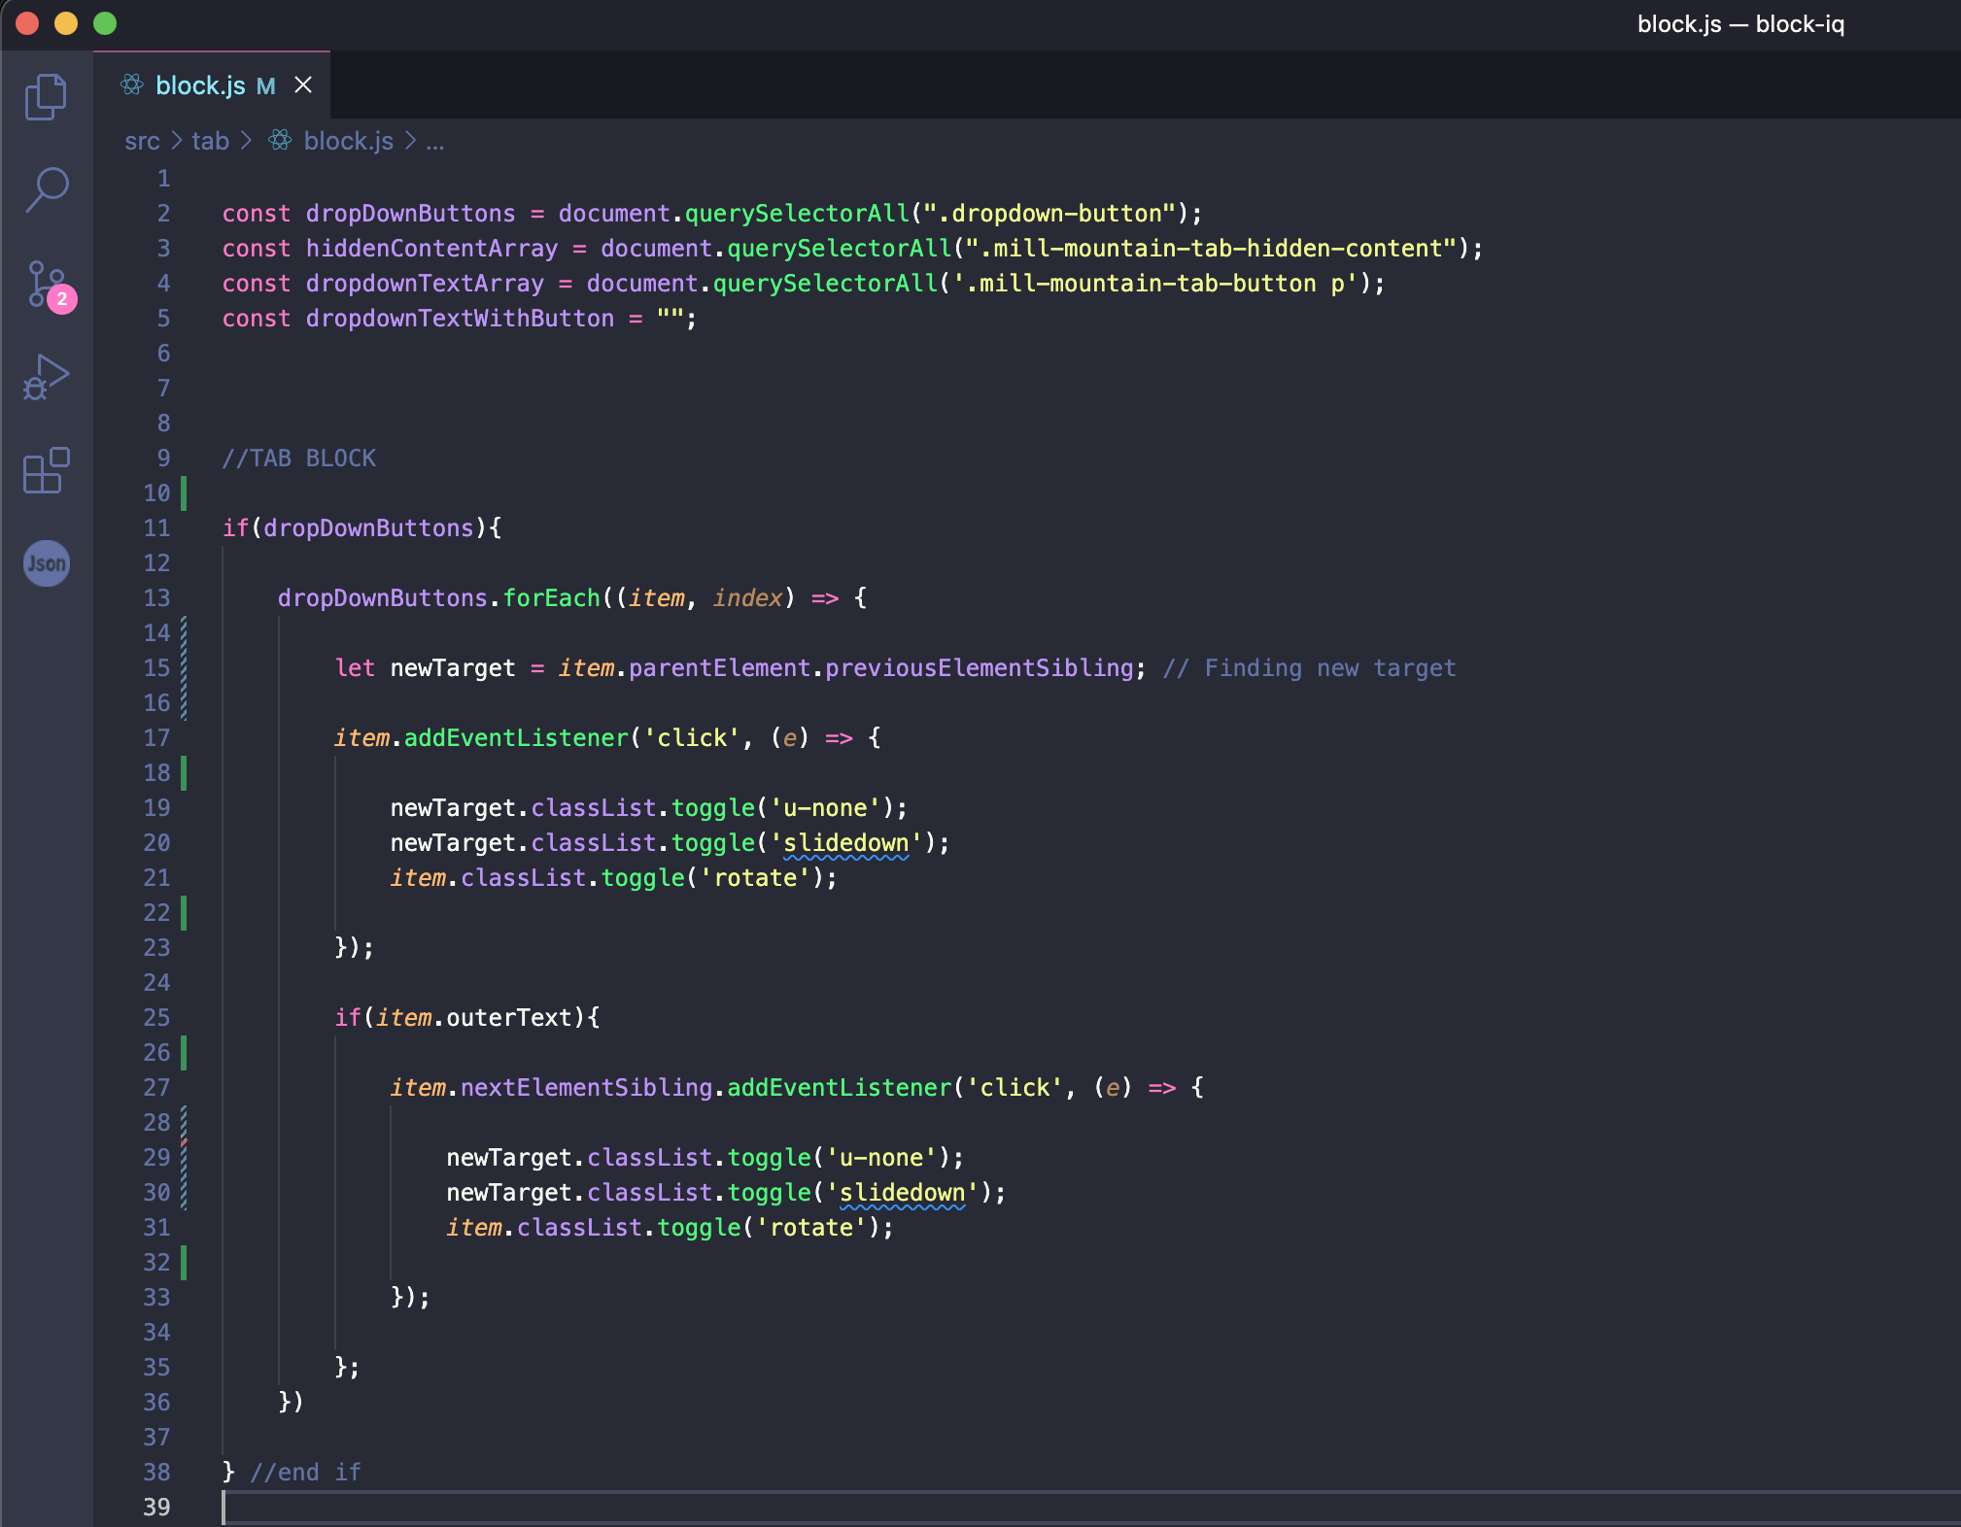Viewport: 1961px width, 1527px height.
Task: Click the red close window button
Action: pos(27,23)
